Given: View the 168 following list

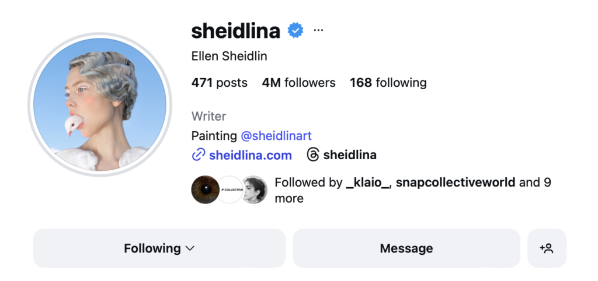Looking at the screenshot, I should point(388,83).
